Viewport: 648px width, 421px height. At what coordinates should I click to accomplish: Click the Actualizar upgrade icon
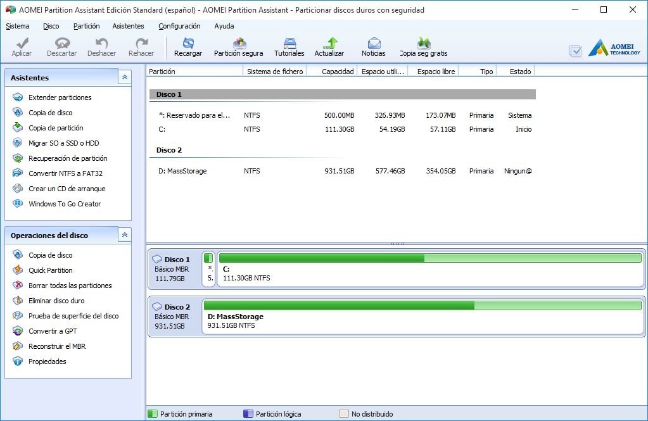330,43
